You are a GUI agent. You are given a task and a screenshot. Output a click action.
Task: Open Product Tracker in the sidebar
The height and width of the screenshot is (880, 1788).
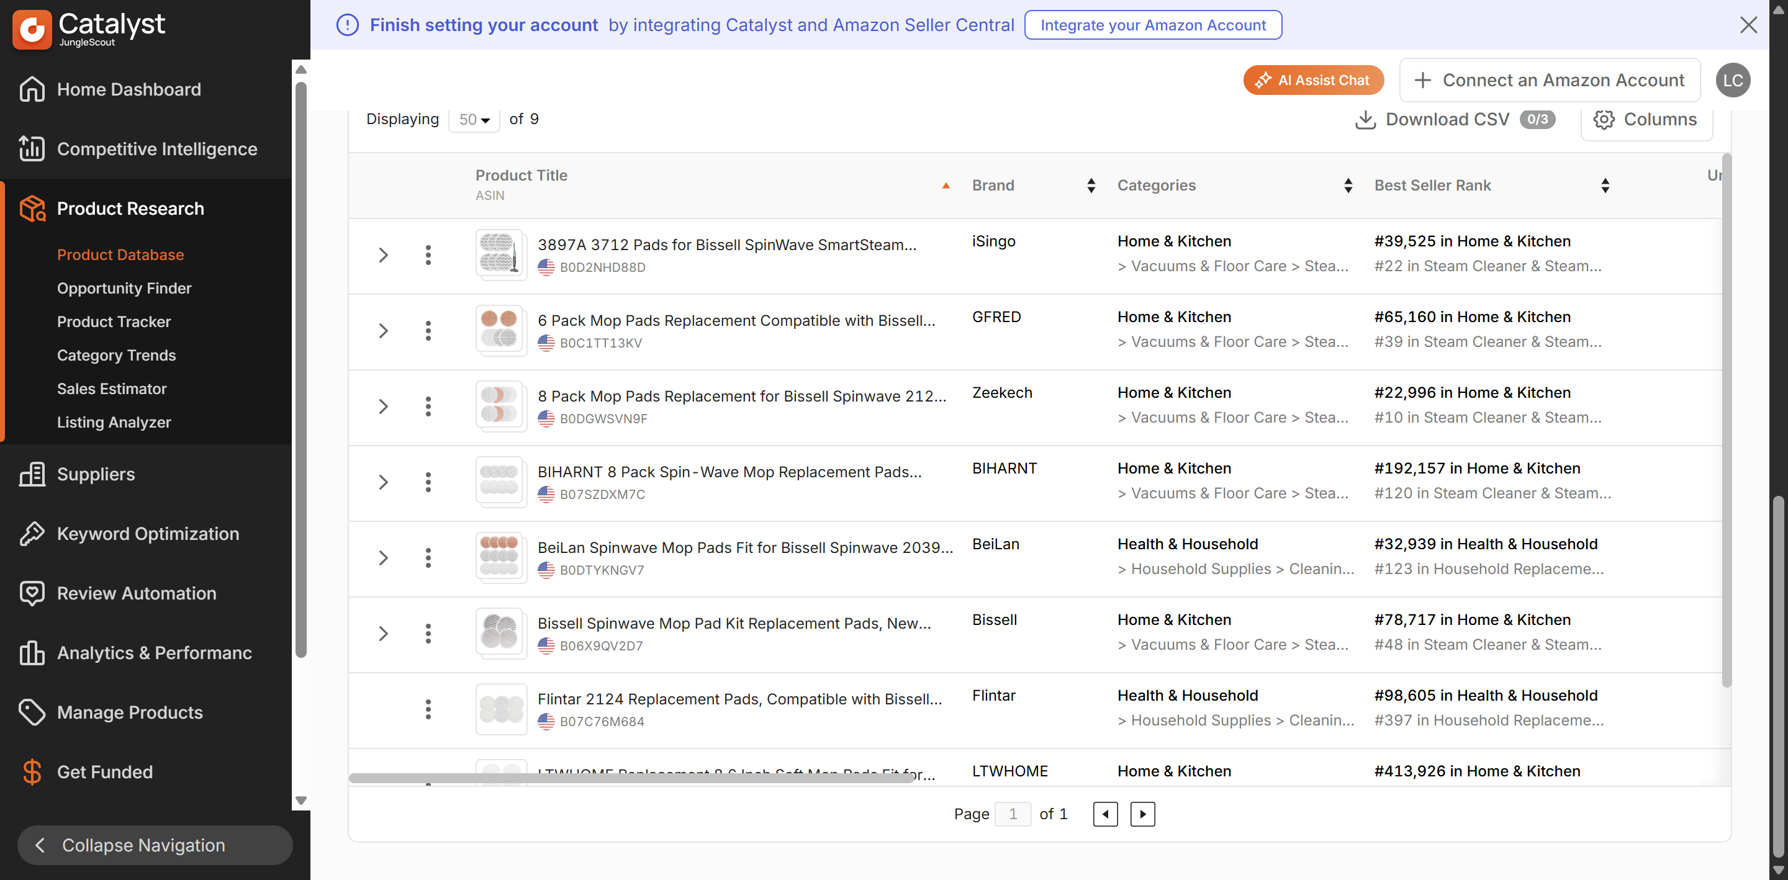114,321
